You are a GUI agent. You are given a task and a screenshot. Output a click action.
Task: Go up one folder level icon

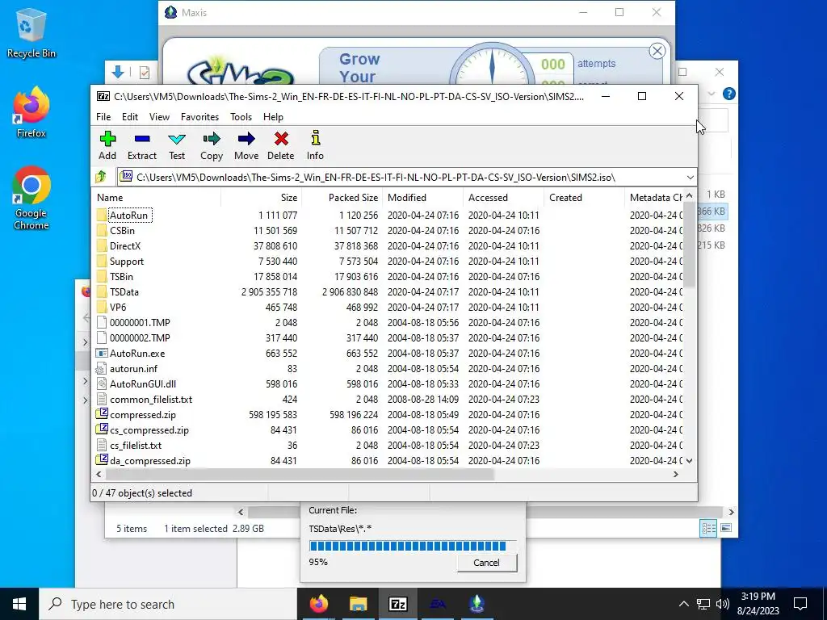pyautogui.click(x=101, y=177)
